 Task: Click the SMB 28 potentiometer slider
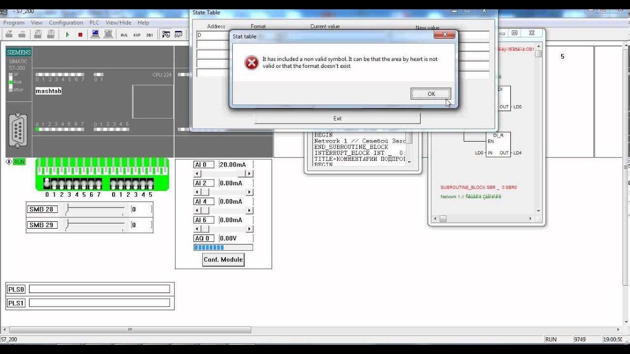(95, 209)
